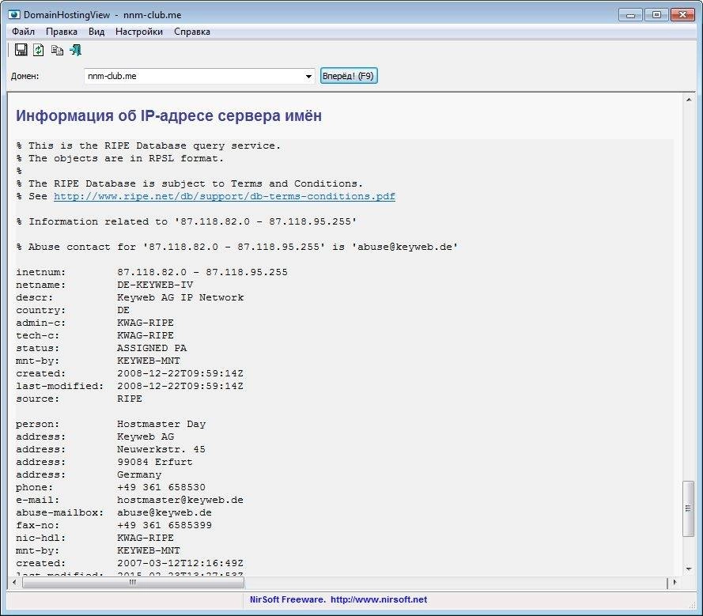Expand the Домен combo box dropdown arrow
Image resolution: width=703 pixels, height=616 pixels.
point(308,76)
